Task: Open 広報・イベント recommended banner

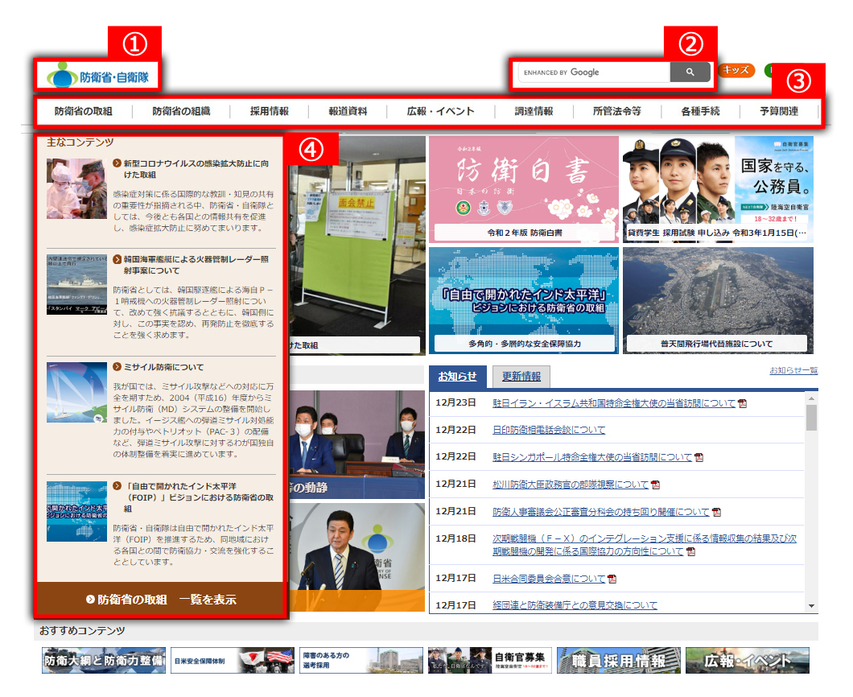Action: coord(748,661)
